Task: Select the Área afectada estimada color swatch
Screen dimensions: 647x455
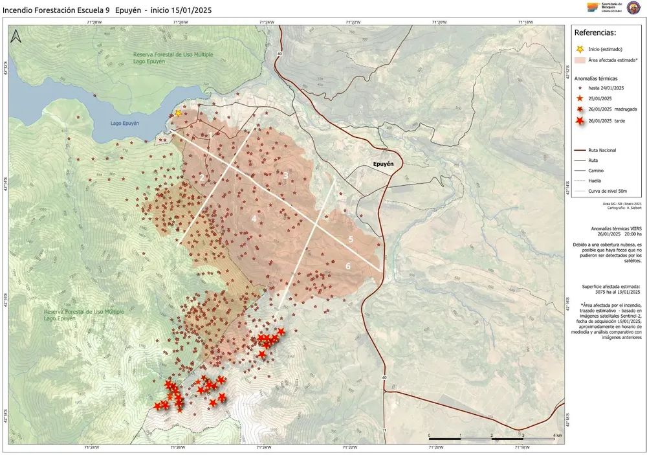Action: click(579, 60)
